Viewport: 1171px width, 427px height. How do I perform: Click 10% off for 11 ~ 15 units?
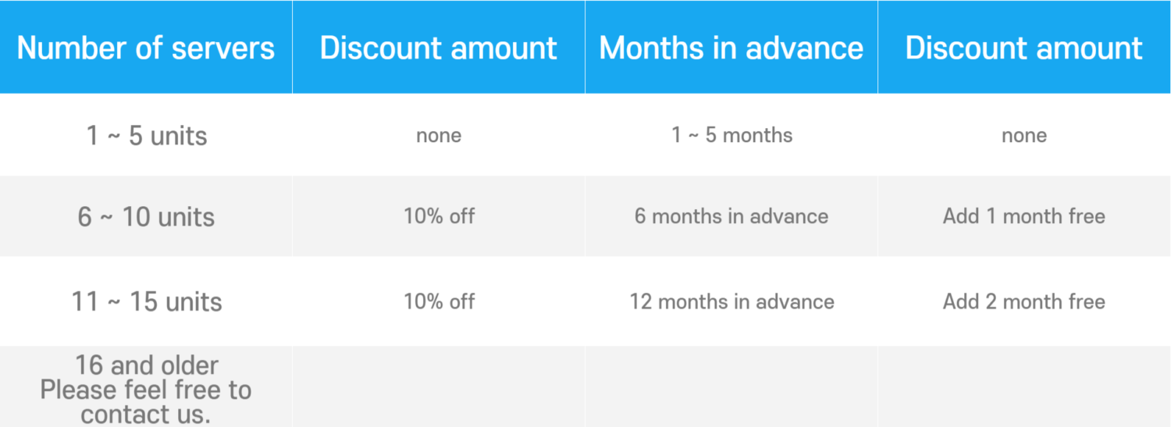439,301
